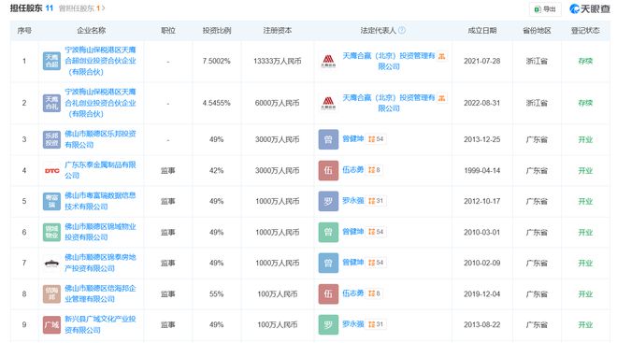Click company count badge 54 in row 6
The width and height of the screenshot is (617, 343).
[376, 232]
